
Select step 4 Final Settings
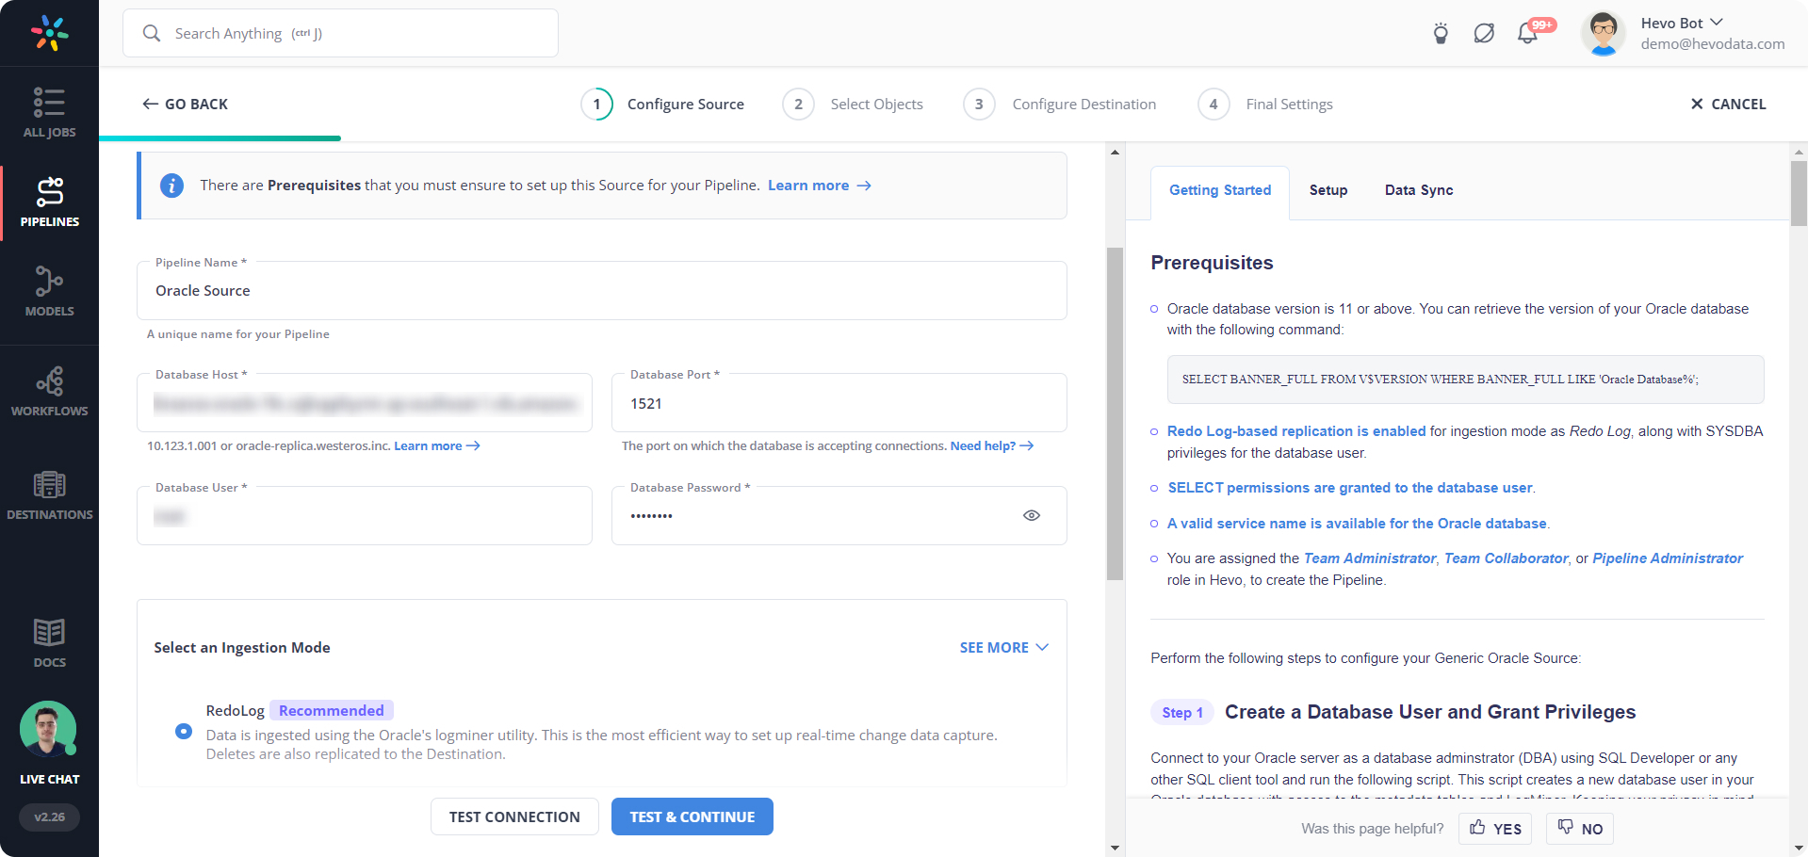coord(1265,104)
